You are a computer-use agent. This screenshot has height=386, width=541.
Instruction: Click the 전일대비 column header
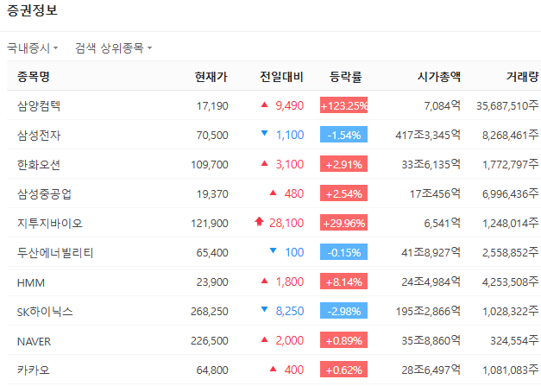coord(282,76)
